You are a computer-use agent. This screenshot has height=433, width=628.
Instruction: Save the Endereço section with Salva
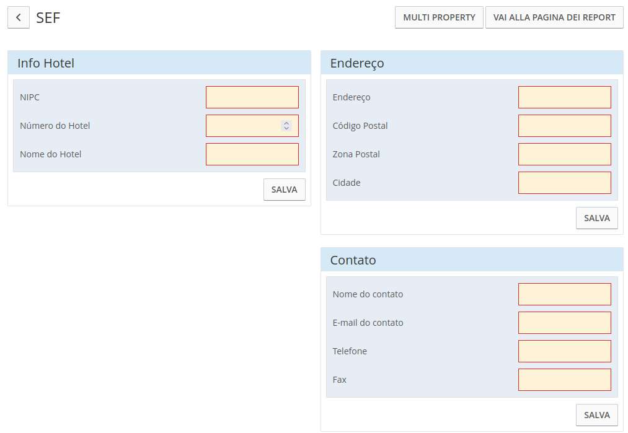click(597, 218)
